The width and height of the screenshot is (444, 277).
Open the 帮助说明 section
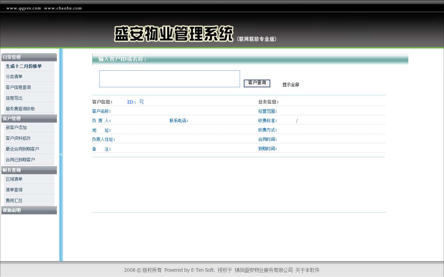(x=29, y=210)
